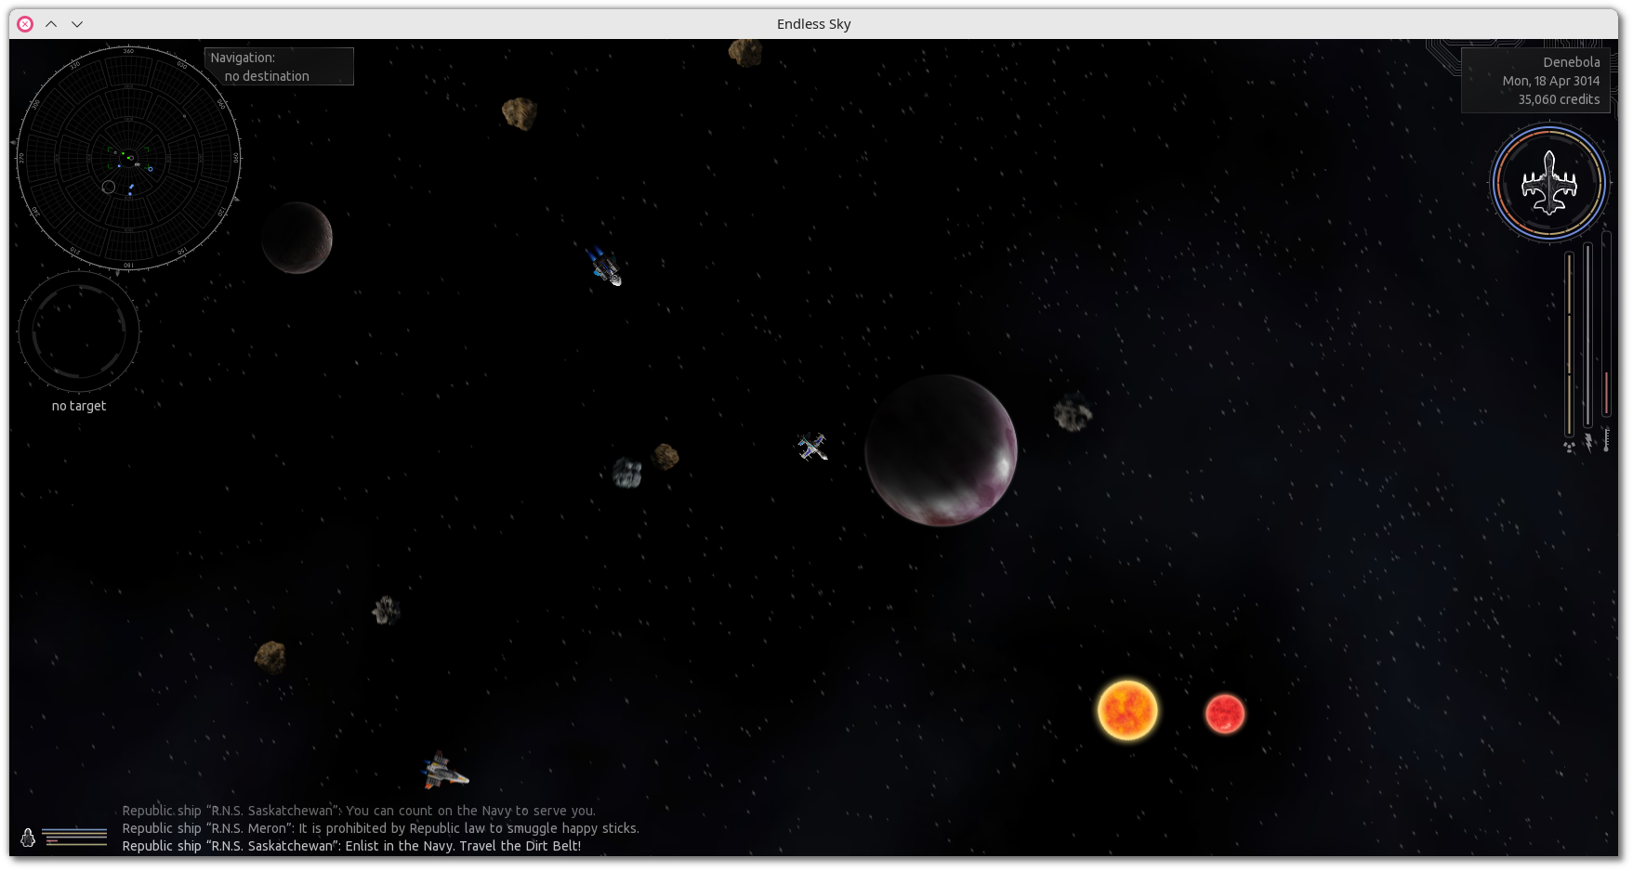Click the heat thermometer icon
This screenshot has width=1633, height=871.
[1606, 440]
